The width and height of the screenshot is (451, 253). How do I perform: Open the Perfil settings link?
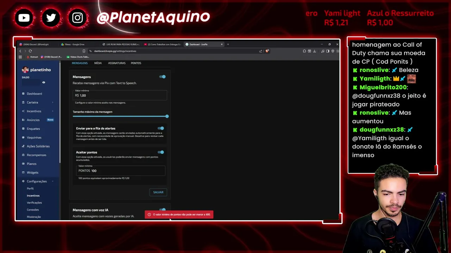30,189
